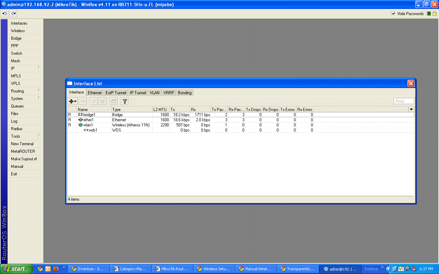Image resolution: width=439 pixels, height=274 pixels.
Task: Open Queues from the sidebar menu
Action: click(26, 106)
